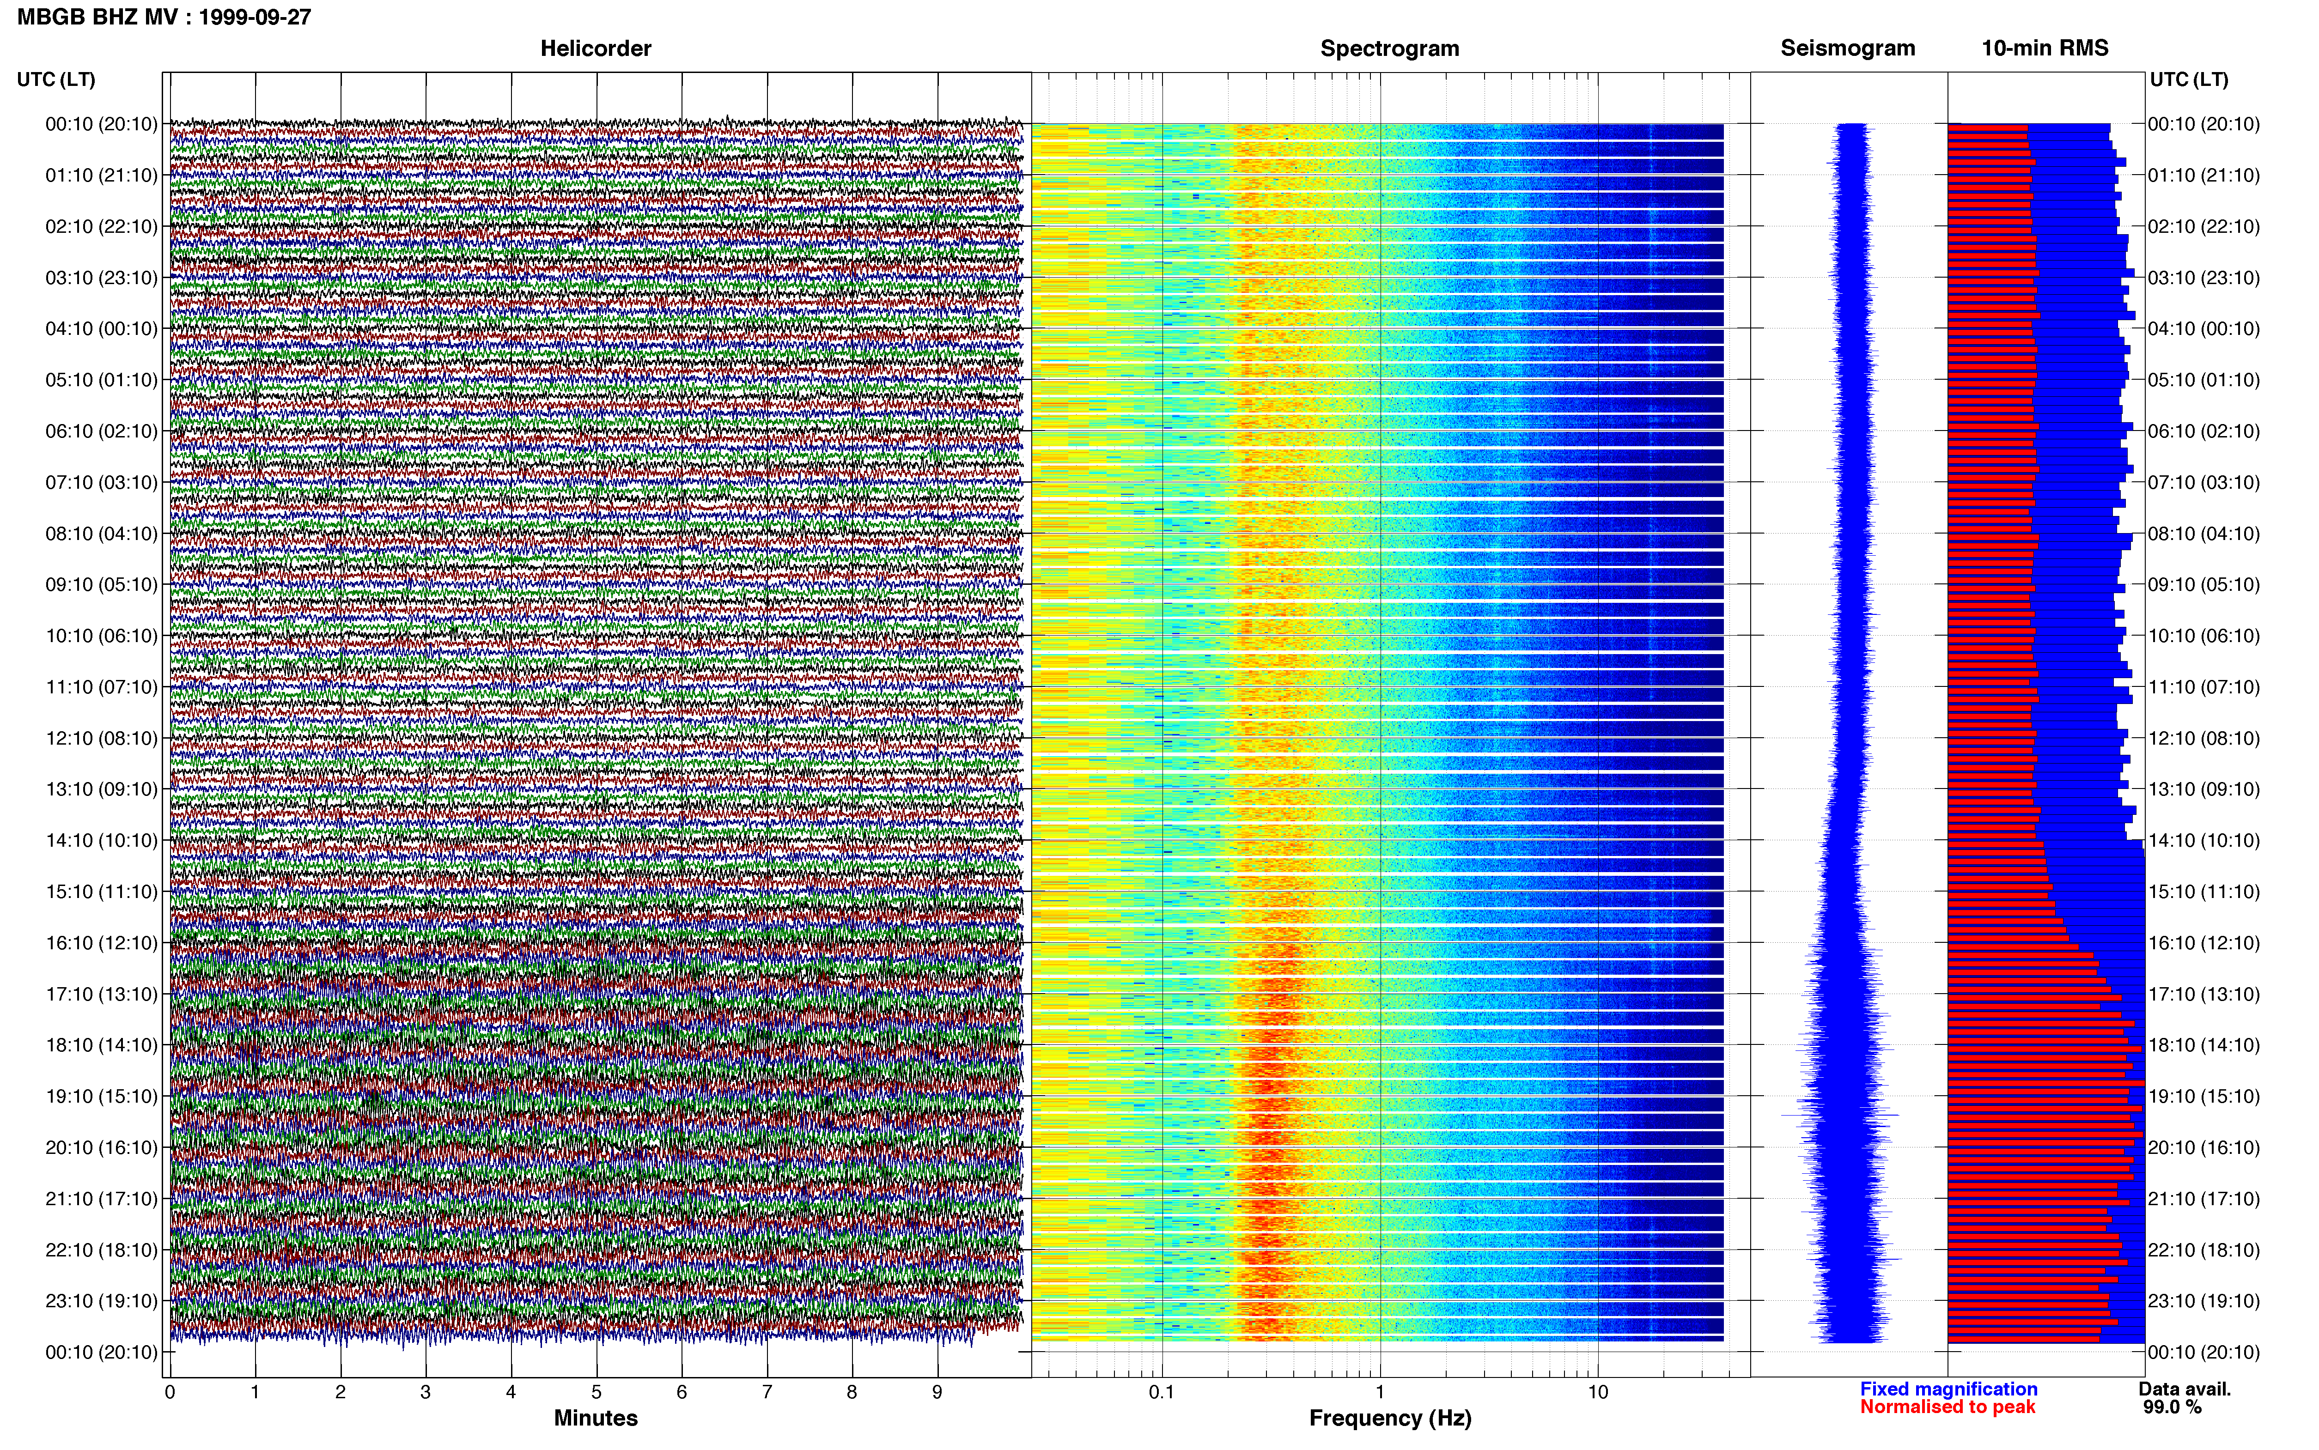Click 04:10 (00:10) on the Helicorder time axis

[102, 328]
